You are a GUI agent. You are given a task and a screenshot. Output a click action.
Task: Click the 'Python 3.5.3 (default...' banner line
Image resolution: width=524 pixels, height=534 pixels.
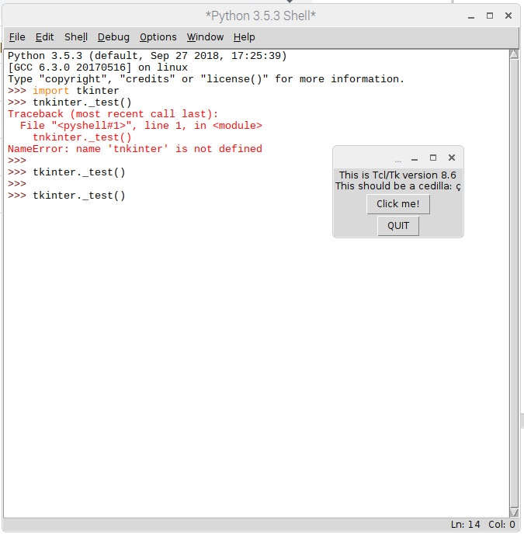pyautogui.click(x=147, y=56)
